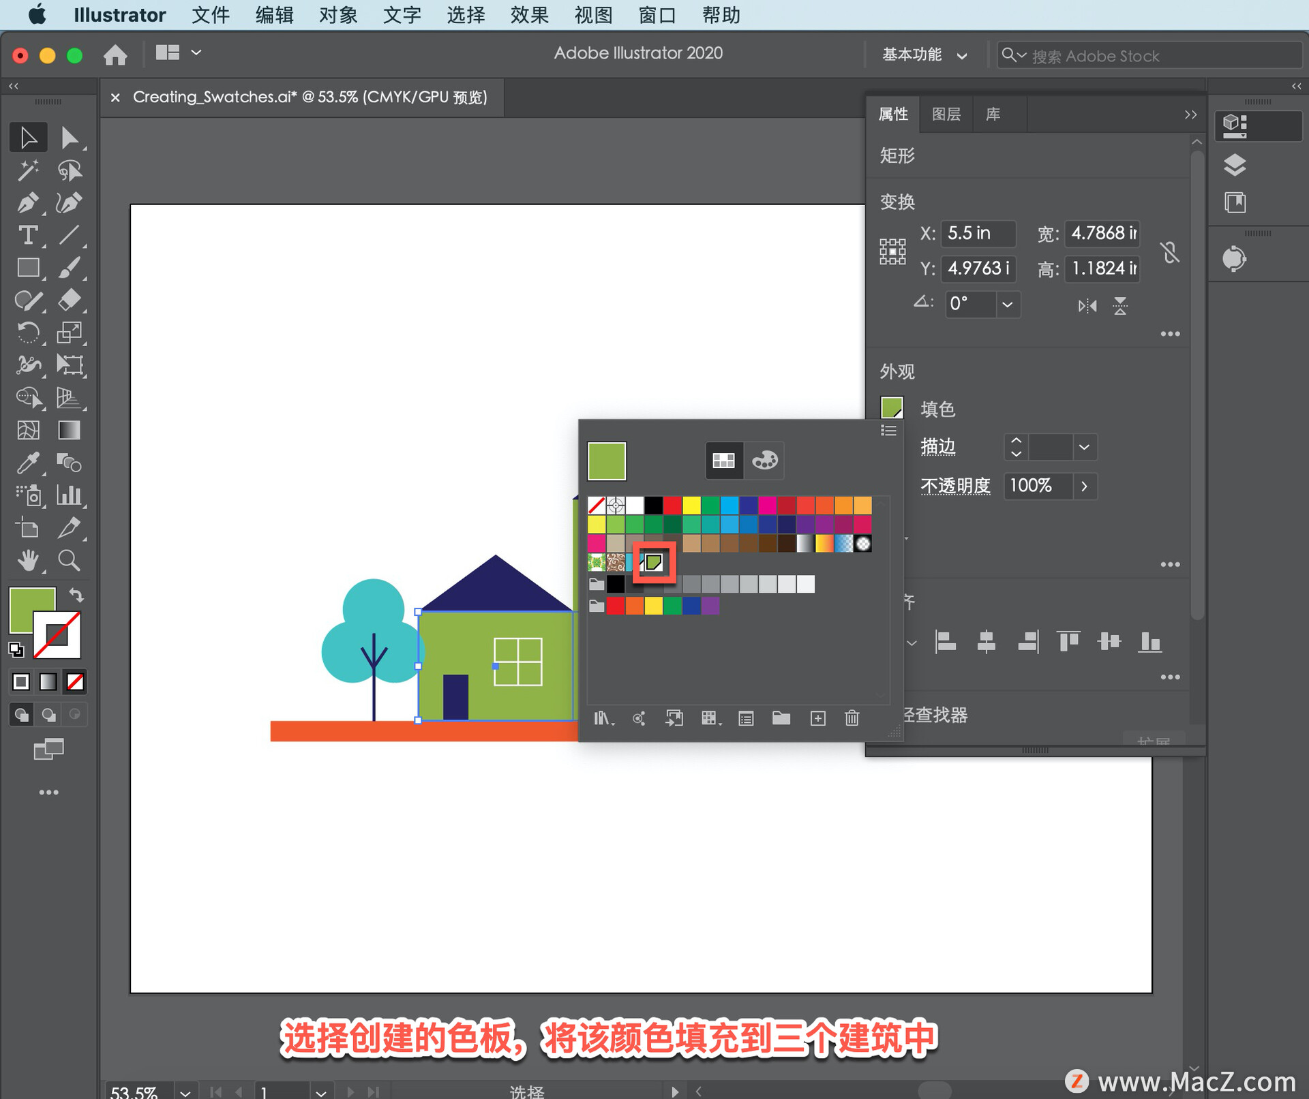Pick the red swatch in top row
This screenshot has width=1309, height=1099.
pyautogui.click(x=672, y=505)
